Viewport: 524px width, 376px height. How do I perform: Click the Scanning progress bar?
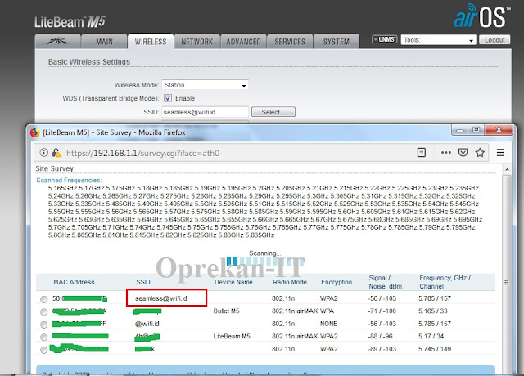pos(265,261)
